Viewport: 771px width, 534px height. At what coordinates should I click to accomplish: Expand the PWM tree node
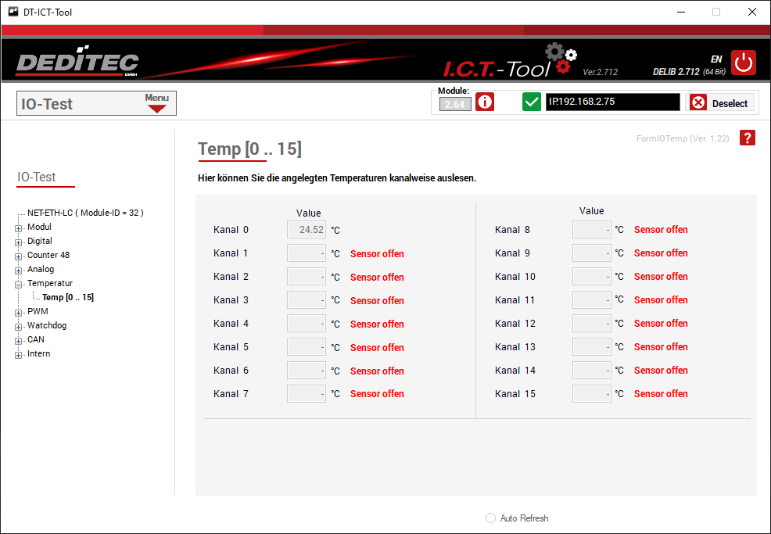coord(19,312)
